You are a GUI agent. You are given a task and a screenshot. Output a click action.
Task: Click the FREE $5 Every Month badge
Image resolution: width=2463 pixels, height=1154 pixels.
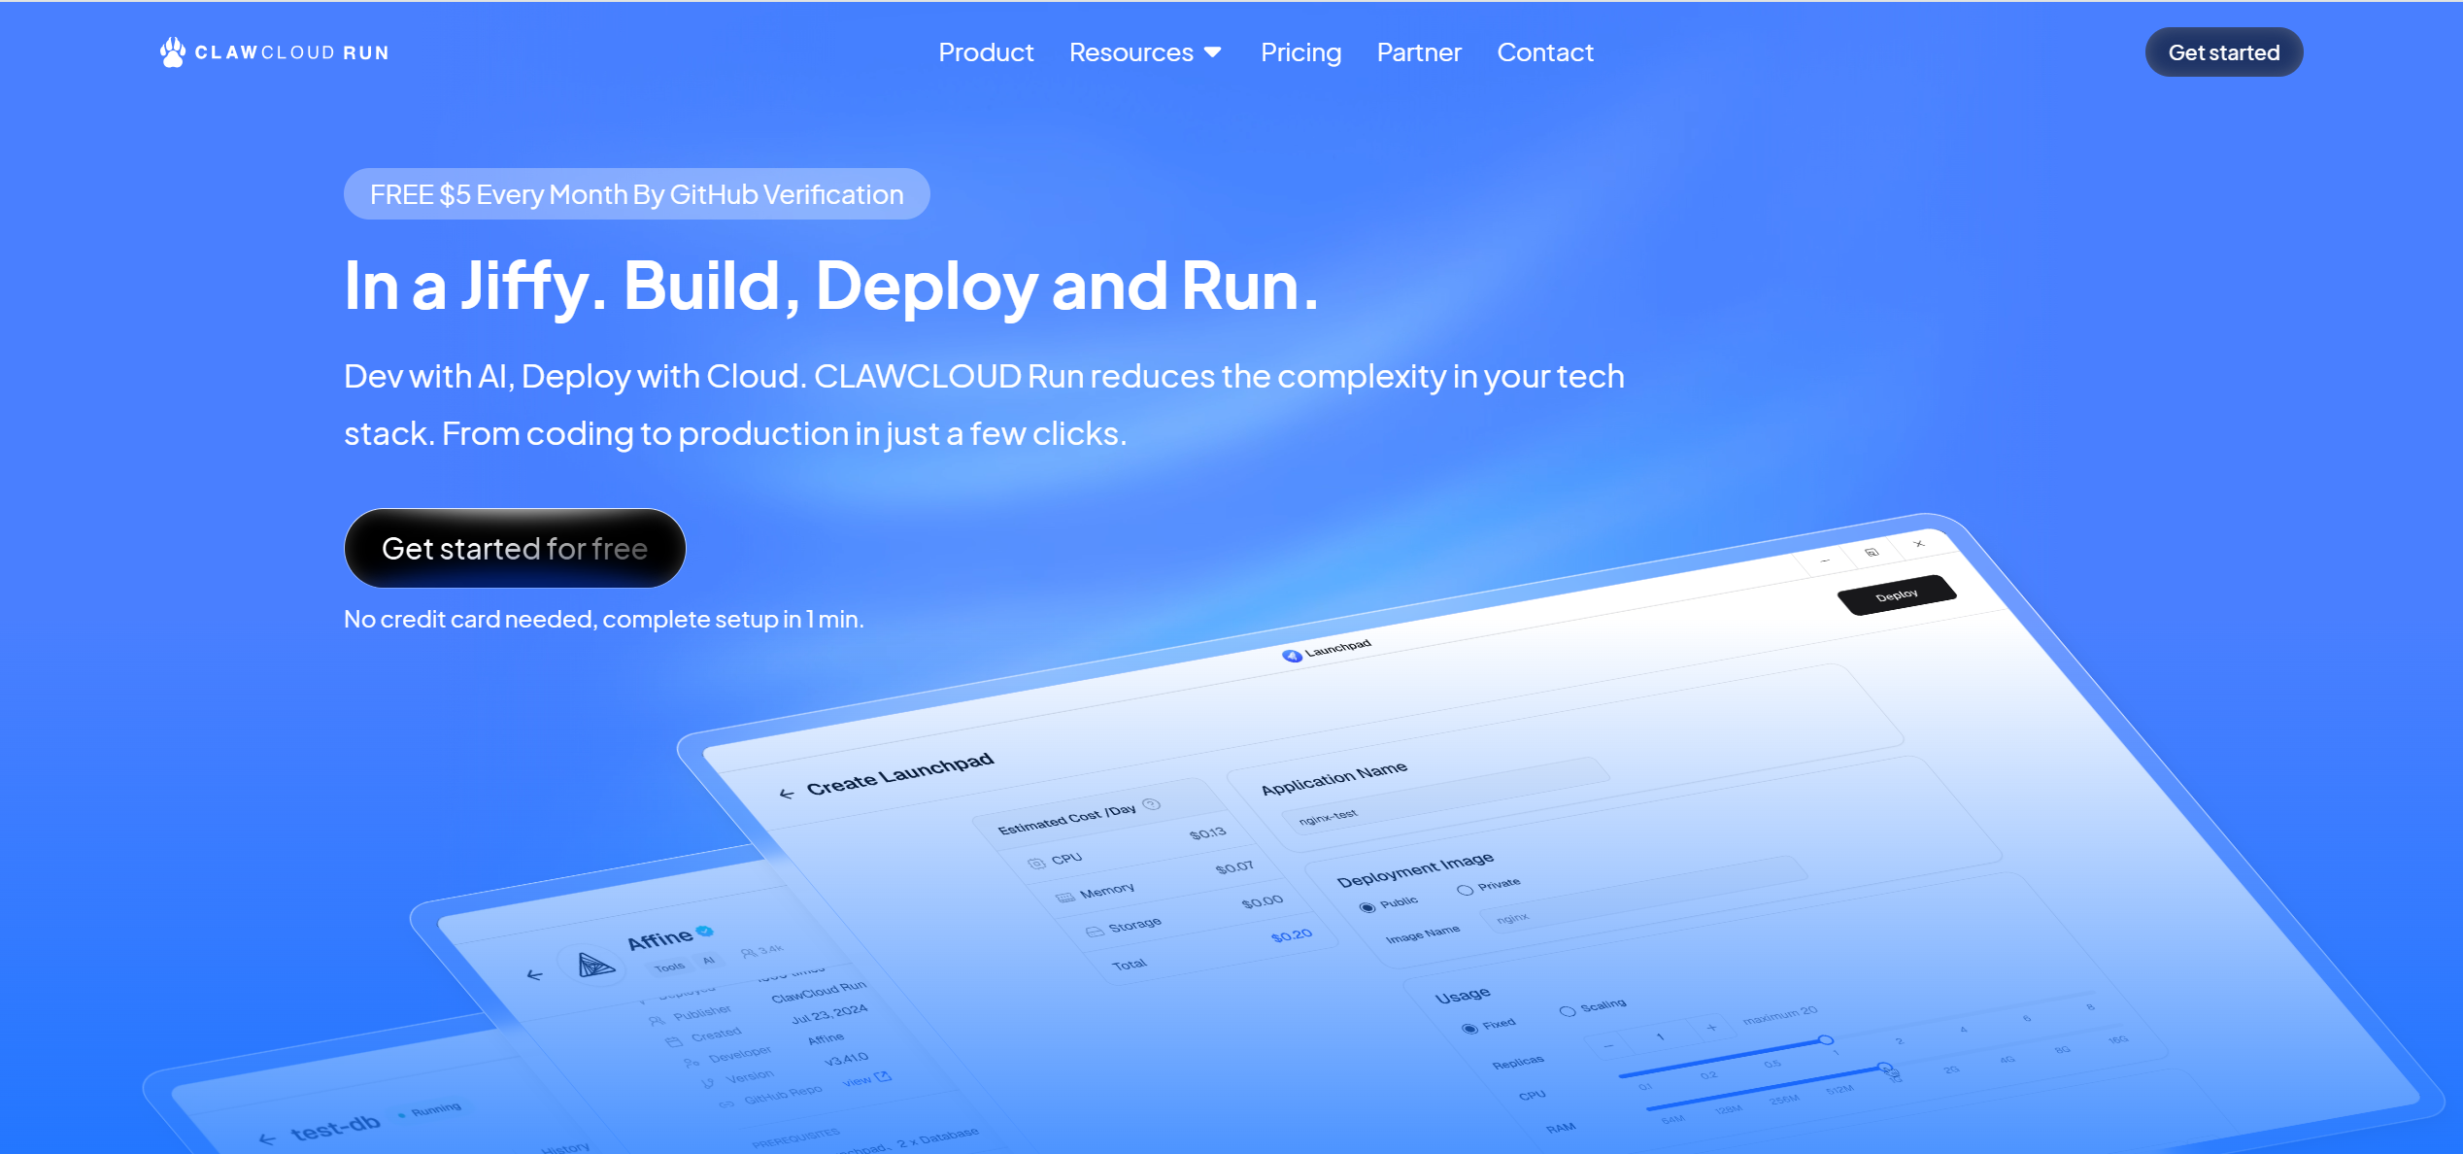(637, 194)
